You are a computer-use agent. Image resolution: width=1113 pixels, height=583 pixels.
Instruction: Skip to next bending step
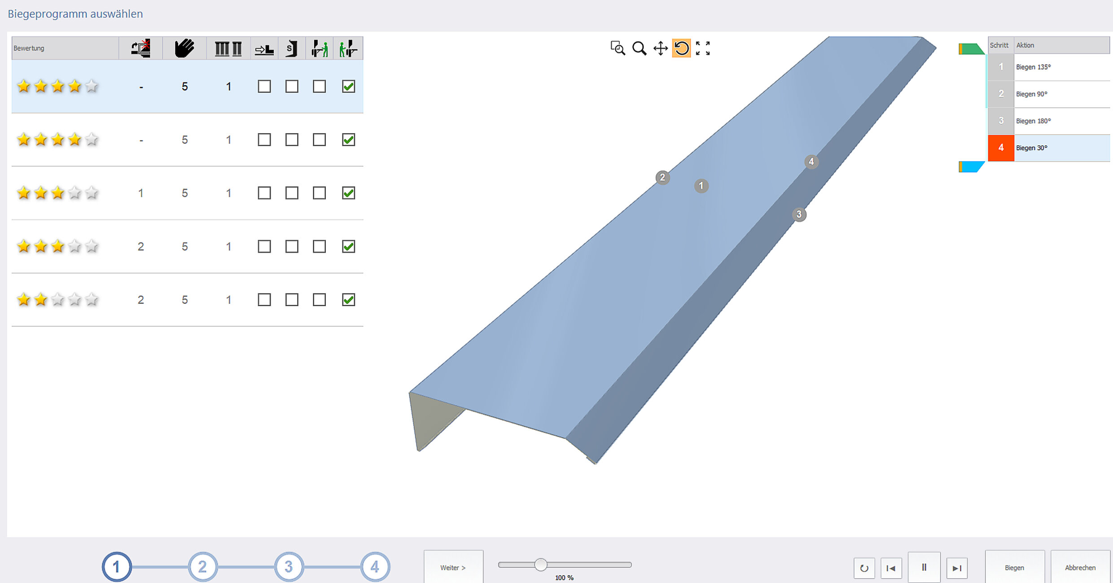click(x=957, y=568)
